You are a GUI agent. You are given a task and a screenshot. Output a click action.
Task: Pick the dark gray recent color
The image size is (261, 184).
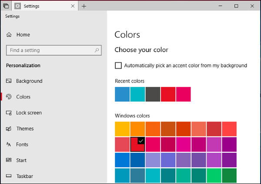[153, 94]
